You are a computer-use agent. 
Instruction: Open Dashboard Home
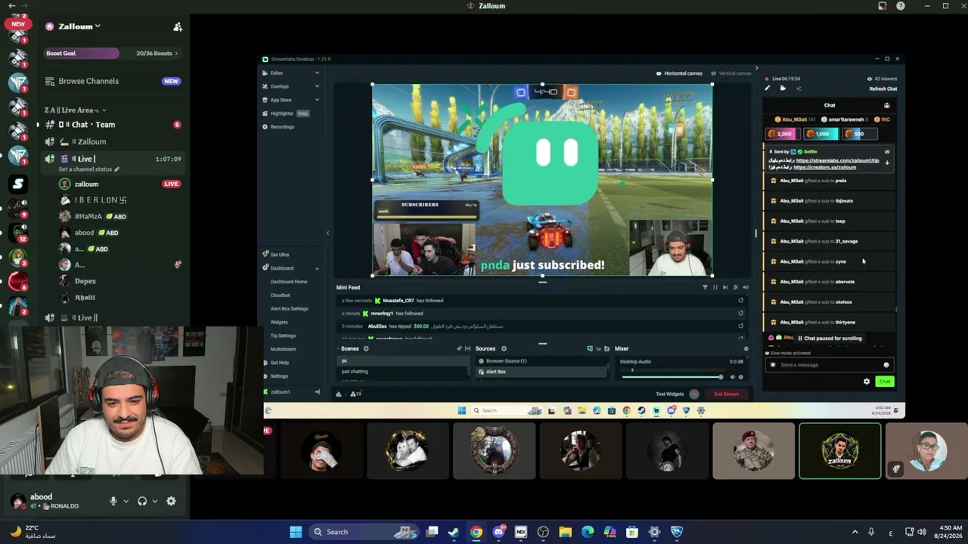pyautogui.click(x=289, y=282)
